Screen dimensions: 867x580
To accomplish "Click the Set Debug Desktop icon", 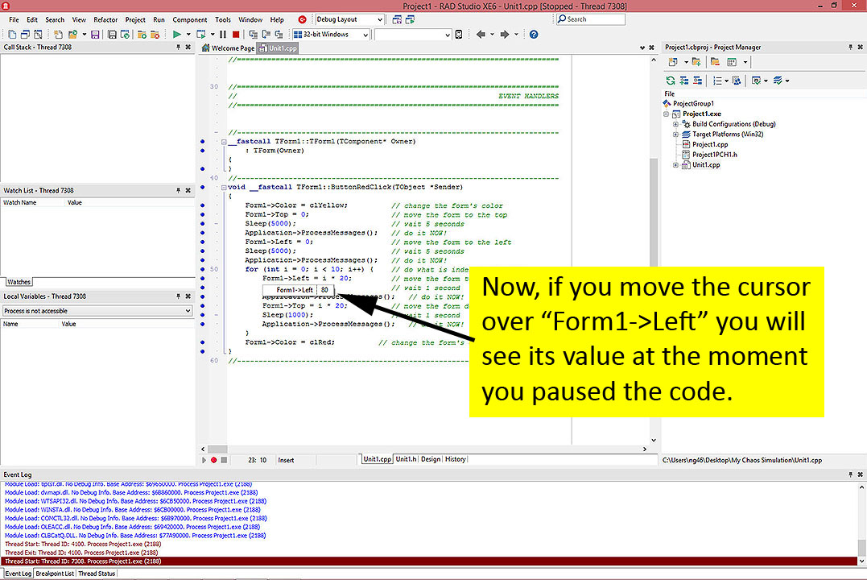I will pyautogui.click(x=411, y=19).
